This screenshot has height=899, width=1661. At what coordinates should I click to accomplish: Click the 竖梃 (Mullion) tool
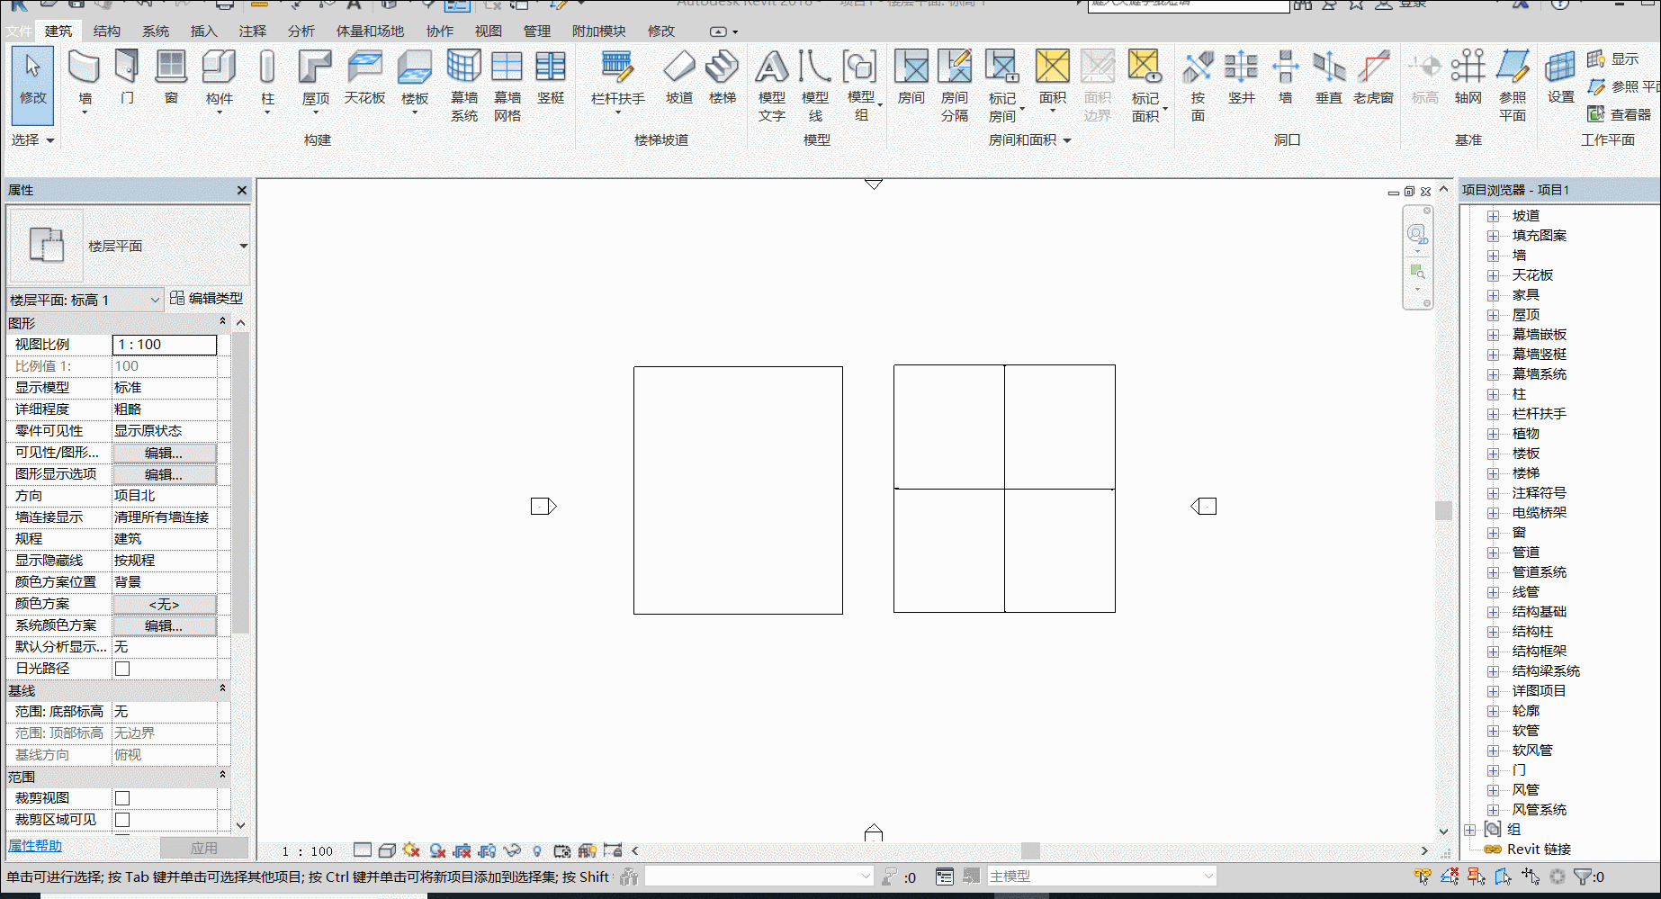click(x=551, y=77)
